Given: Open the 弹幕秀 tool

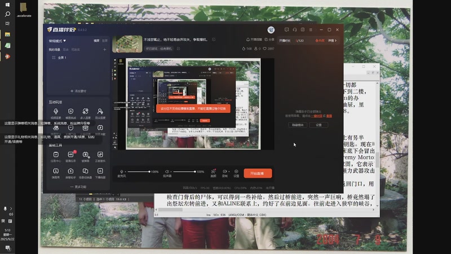Looking at the screenshot, I should pos(56,173).
